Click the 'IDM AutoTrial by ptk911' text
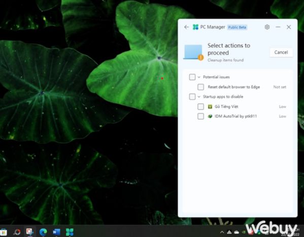 point(235,116)
